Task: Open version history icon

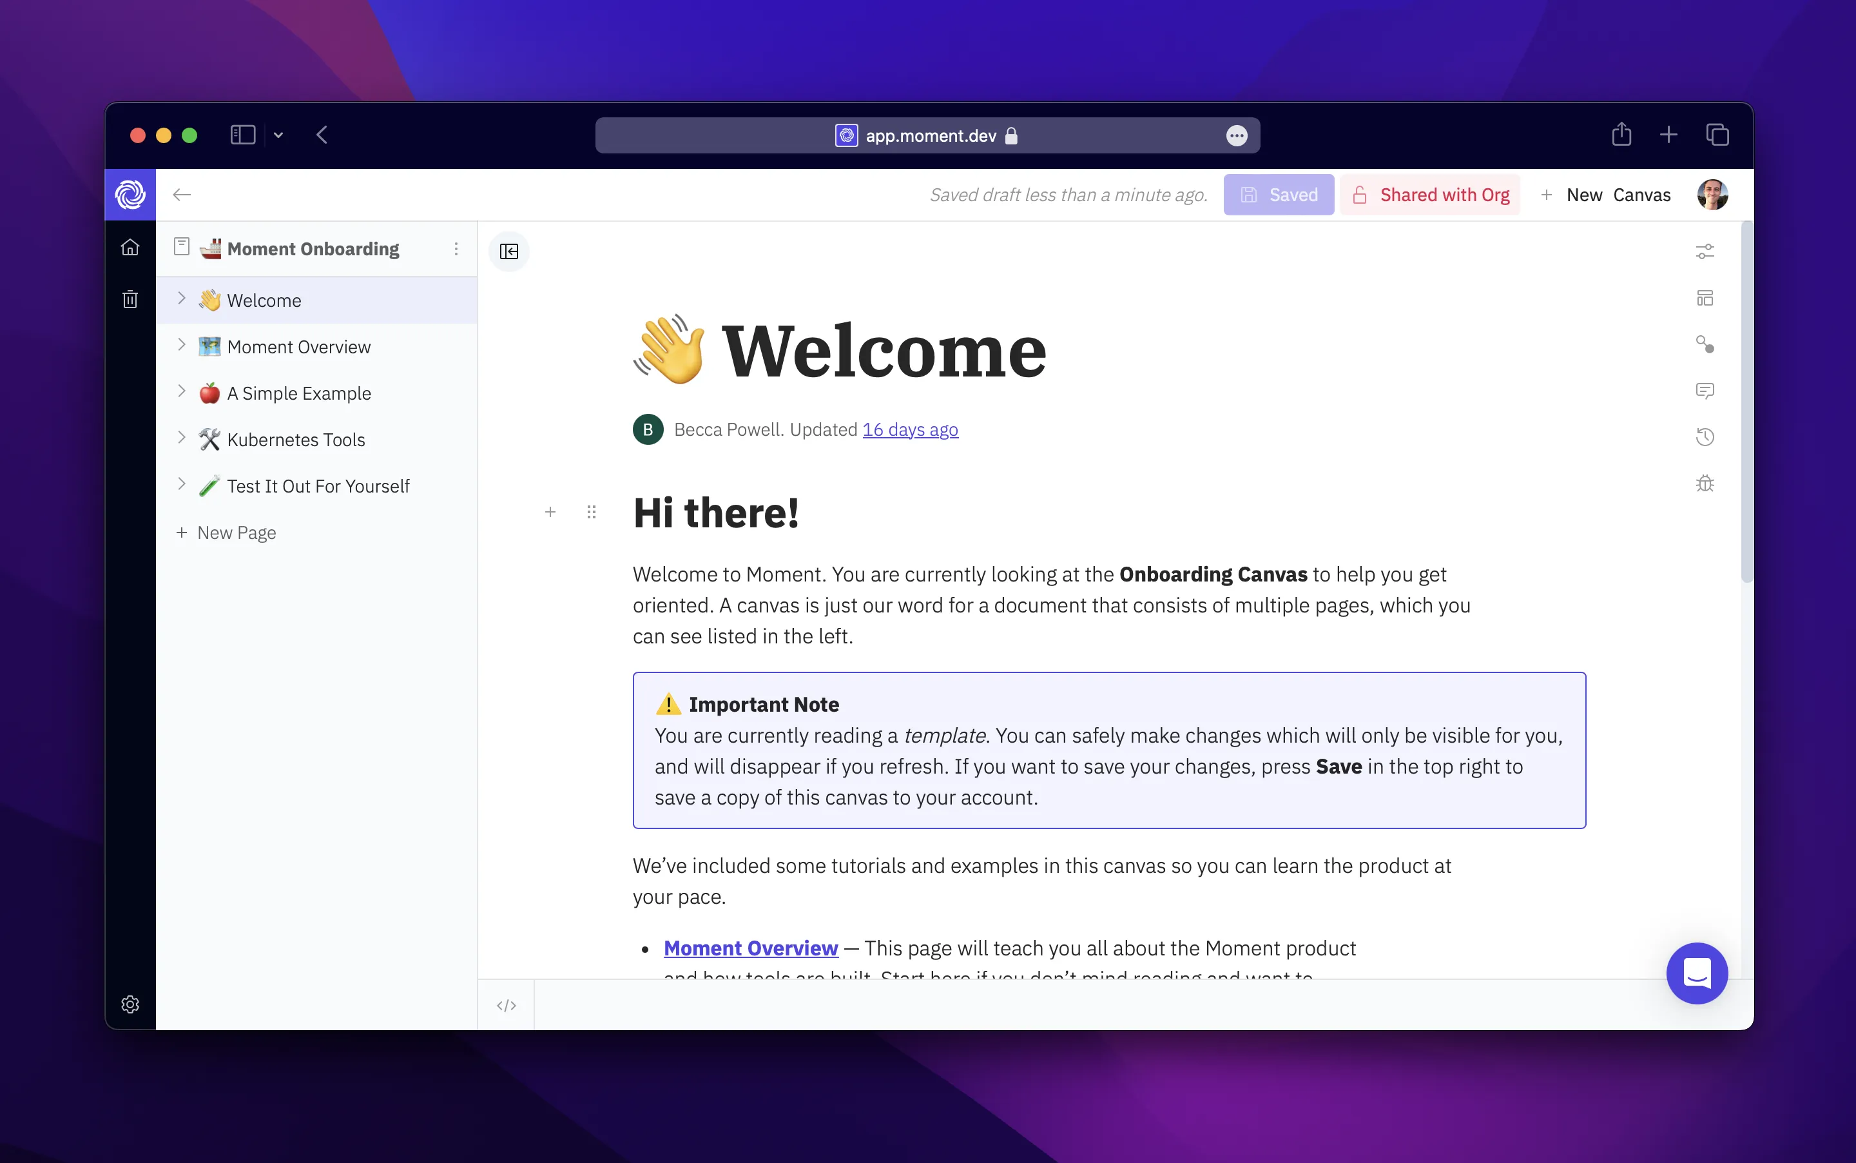Action: 1705,437
